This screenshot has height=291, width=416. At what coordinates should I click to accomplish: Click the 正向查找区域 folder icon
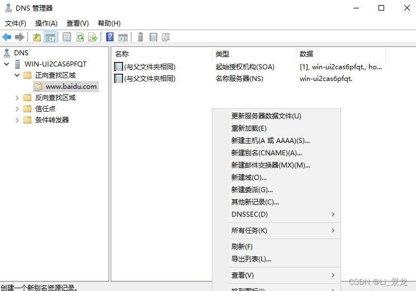(27, 75)
